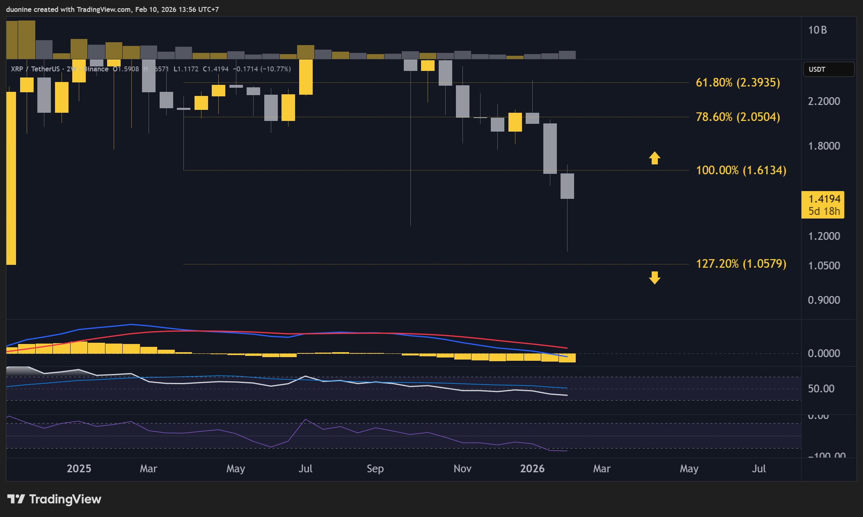The image size is (863, 517).
Task: Click the TradingView logo
Action: click(53, 499)
